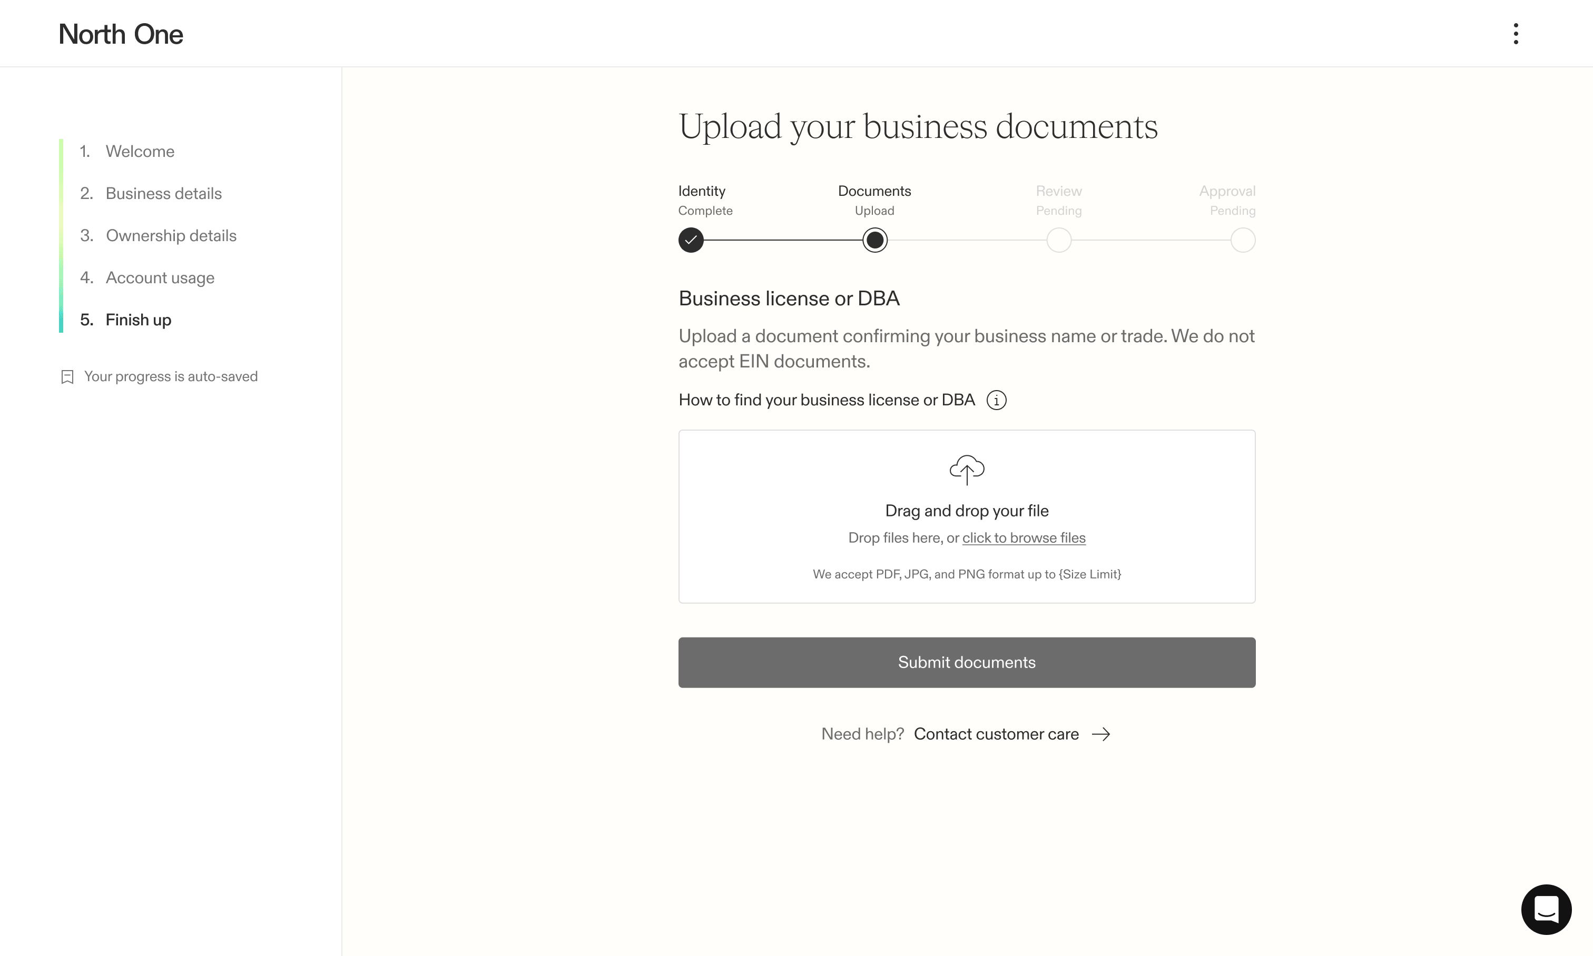
Task: Click the Upload your business documents title
Action: coord(918,127)
